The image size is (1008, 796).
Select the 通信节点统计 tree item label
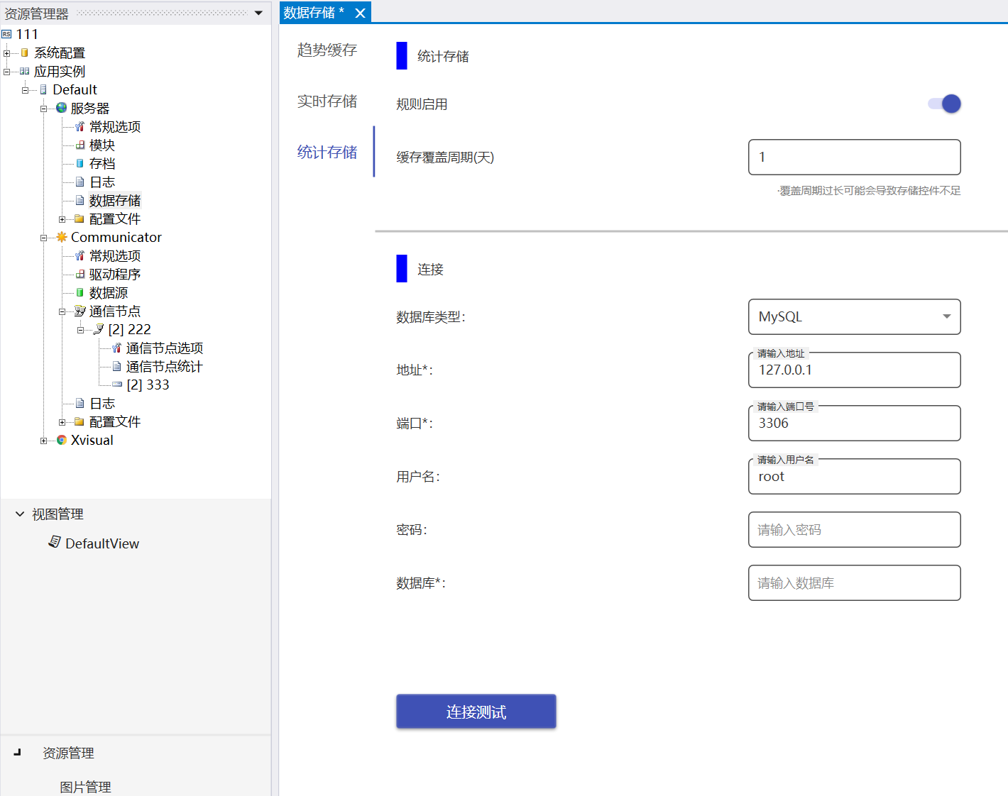(x=165, y=366)
